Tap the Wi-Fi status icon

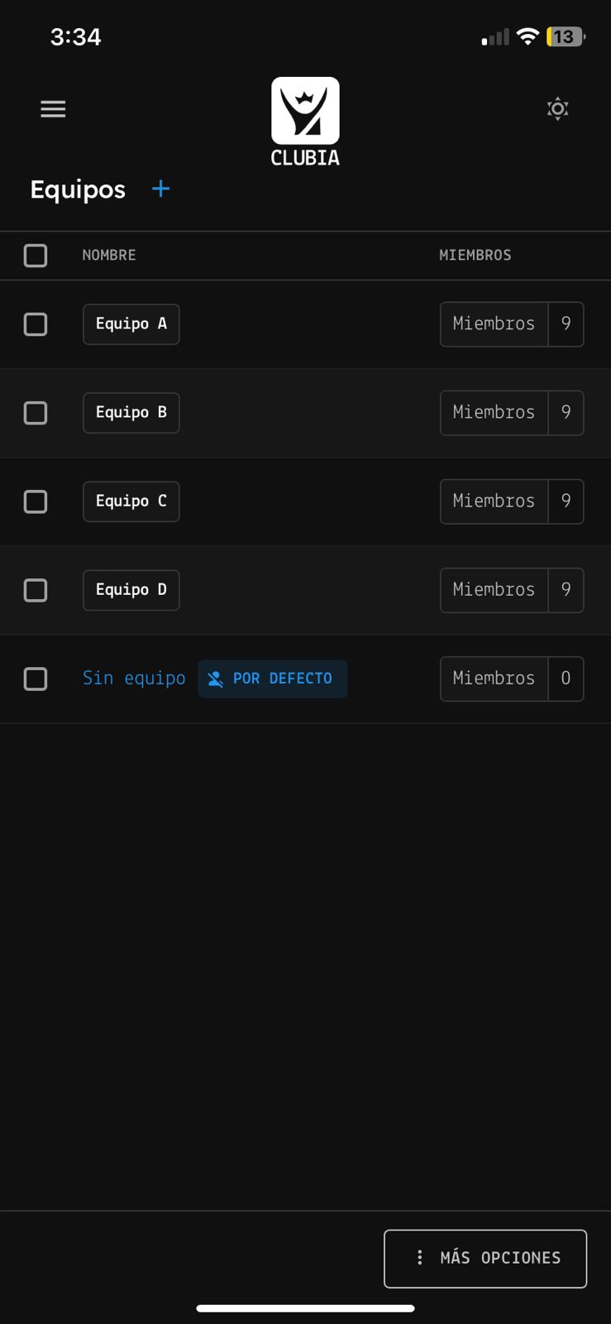(x=527, y=36)
